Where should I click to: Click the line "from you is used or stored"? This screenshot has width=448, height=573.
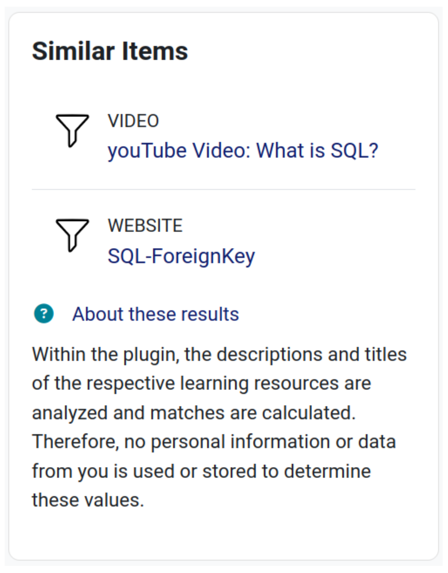click(201, 471)
